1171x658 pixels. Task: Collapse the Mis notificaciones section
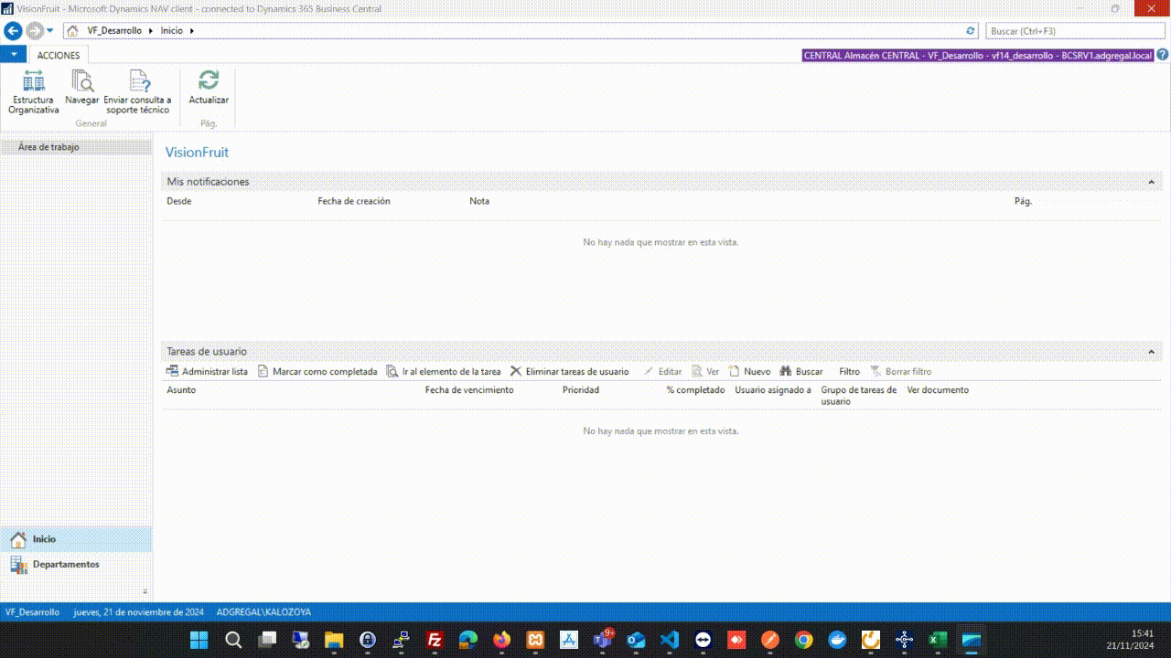point(1152,182)
